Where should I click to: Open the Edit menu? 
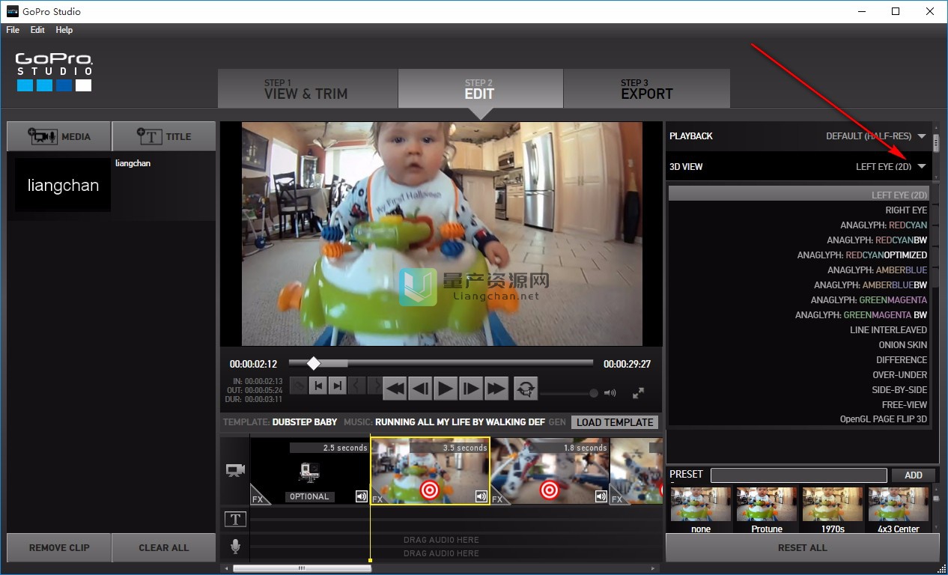click(x=37, y=30)
